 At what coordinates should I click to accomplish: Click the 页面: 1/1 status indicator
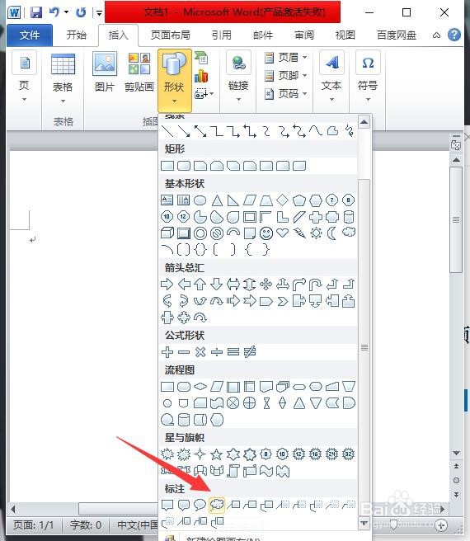point(34,525)
